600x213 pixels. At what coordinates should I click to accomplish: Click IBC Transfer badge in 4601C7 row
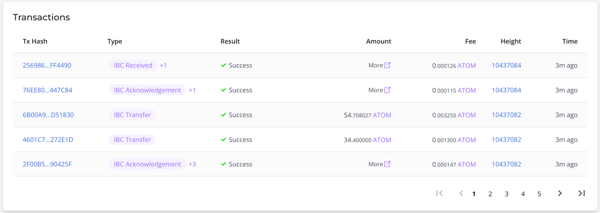[x=132, y=139]
